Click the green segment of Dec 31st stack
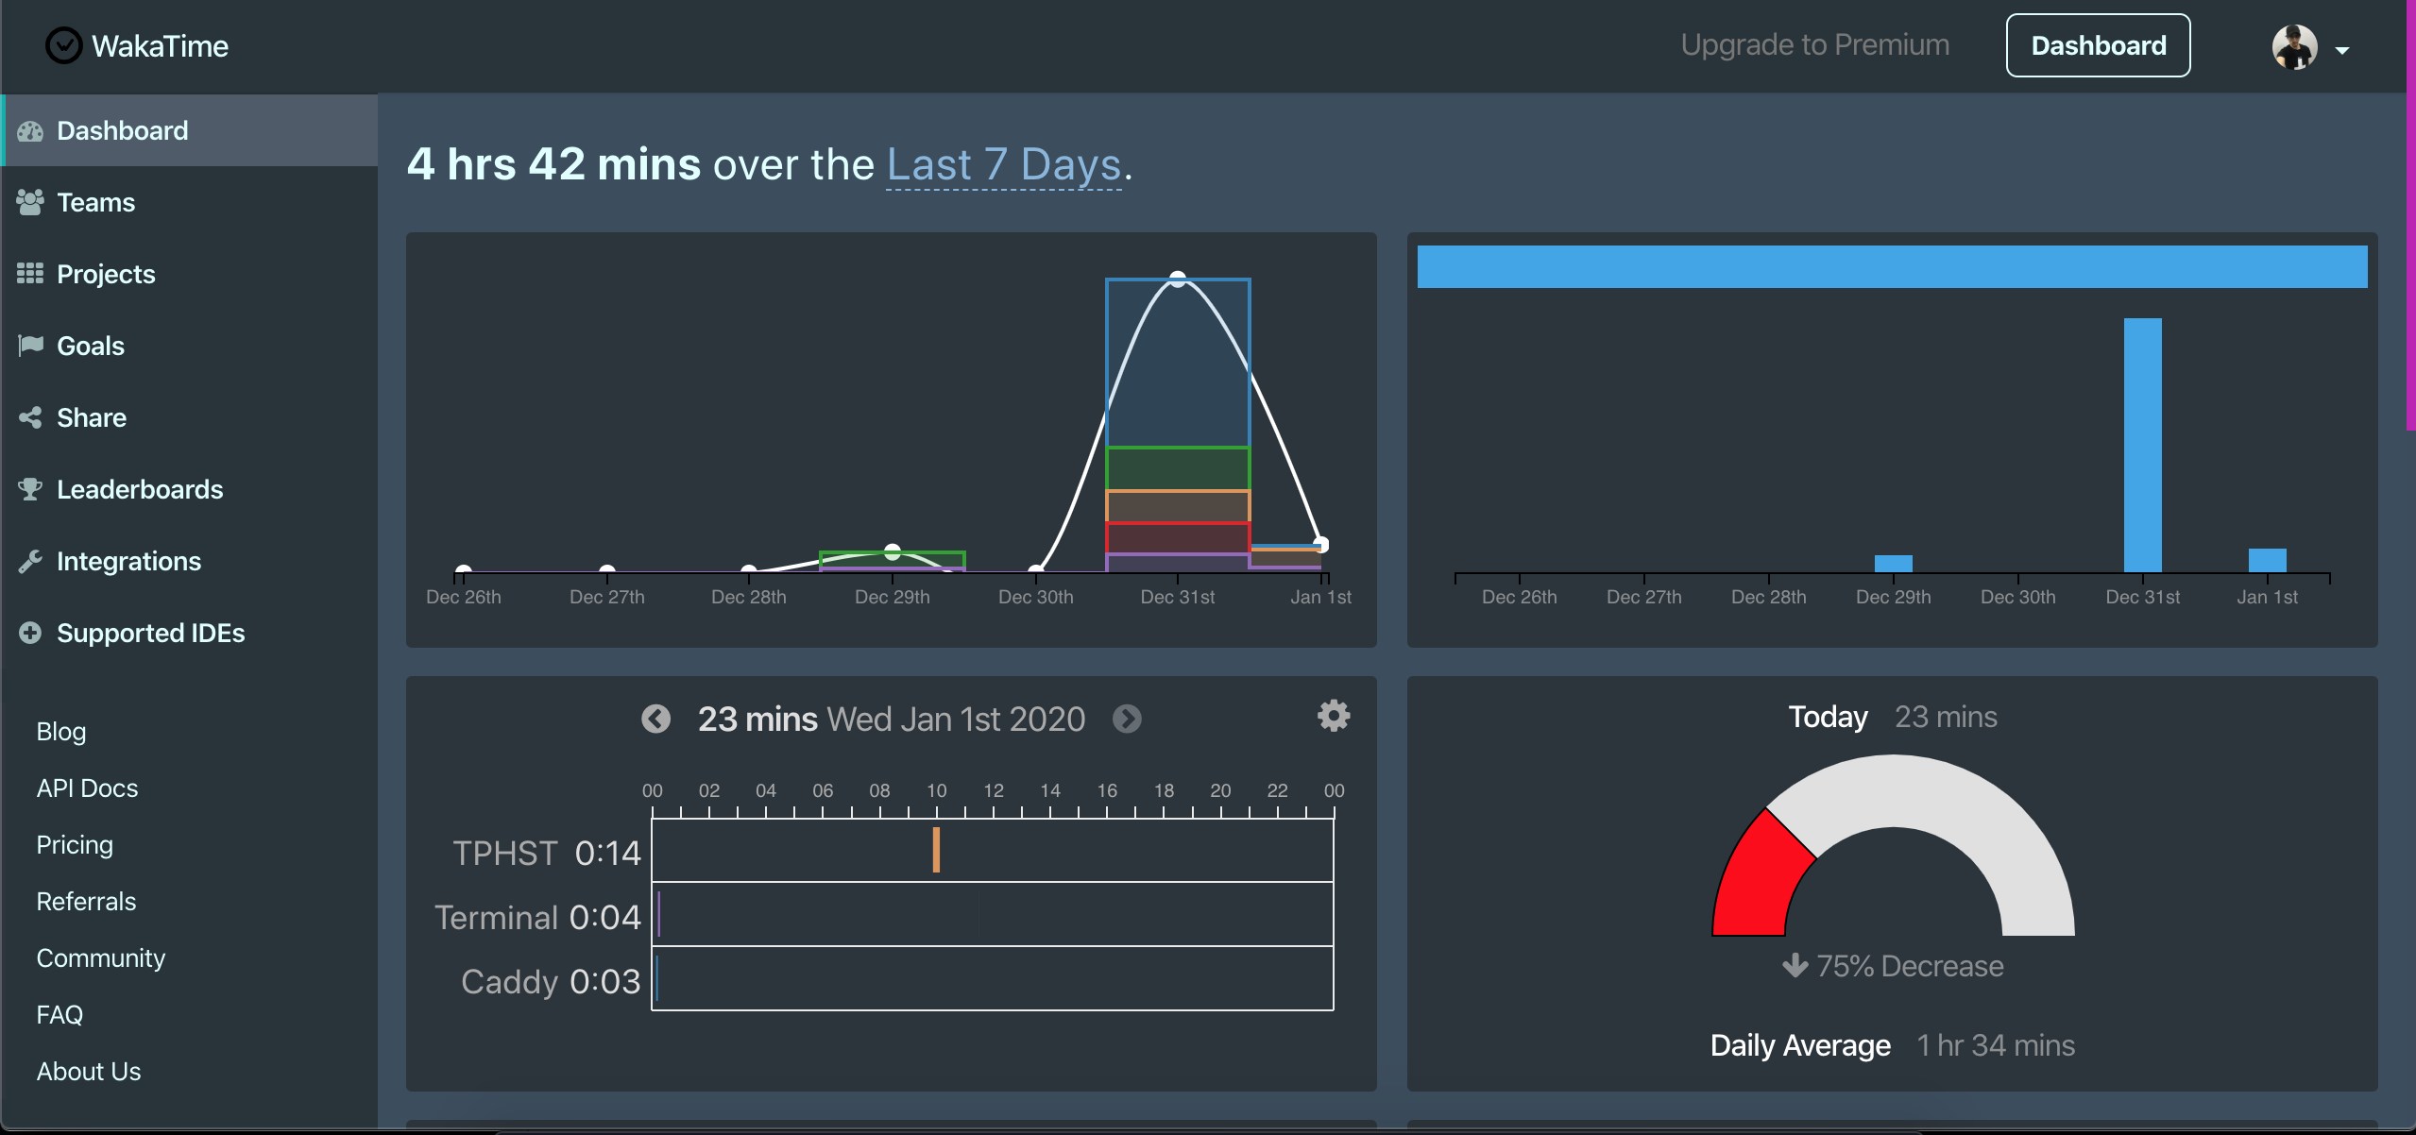 coord(1178,468)
